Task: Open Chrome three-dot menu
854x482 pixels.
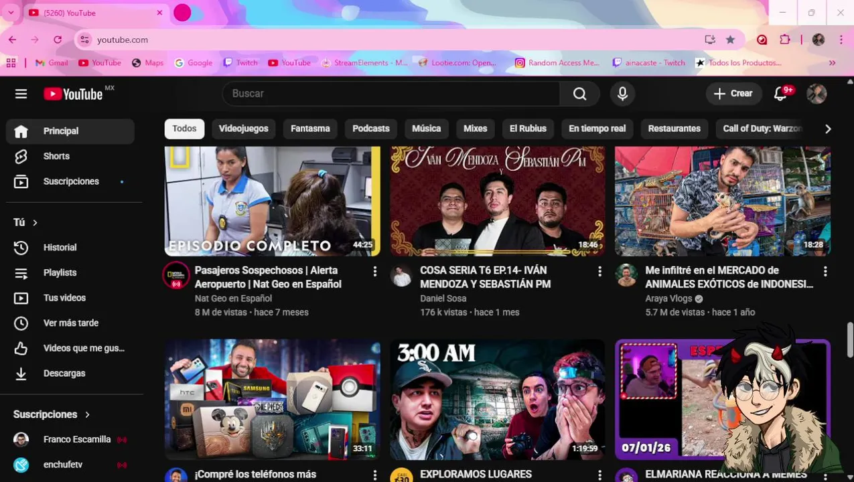Action: 841,39
